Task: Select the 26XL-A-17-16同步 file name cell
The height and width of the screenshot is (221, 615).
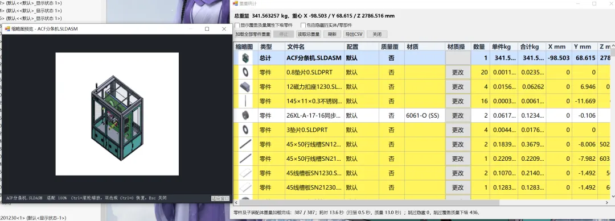Action: point(314,116)
